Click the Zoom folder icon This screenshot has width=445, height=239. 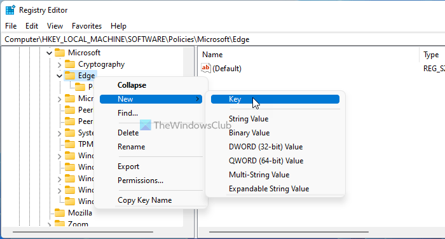pos(60,224)
